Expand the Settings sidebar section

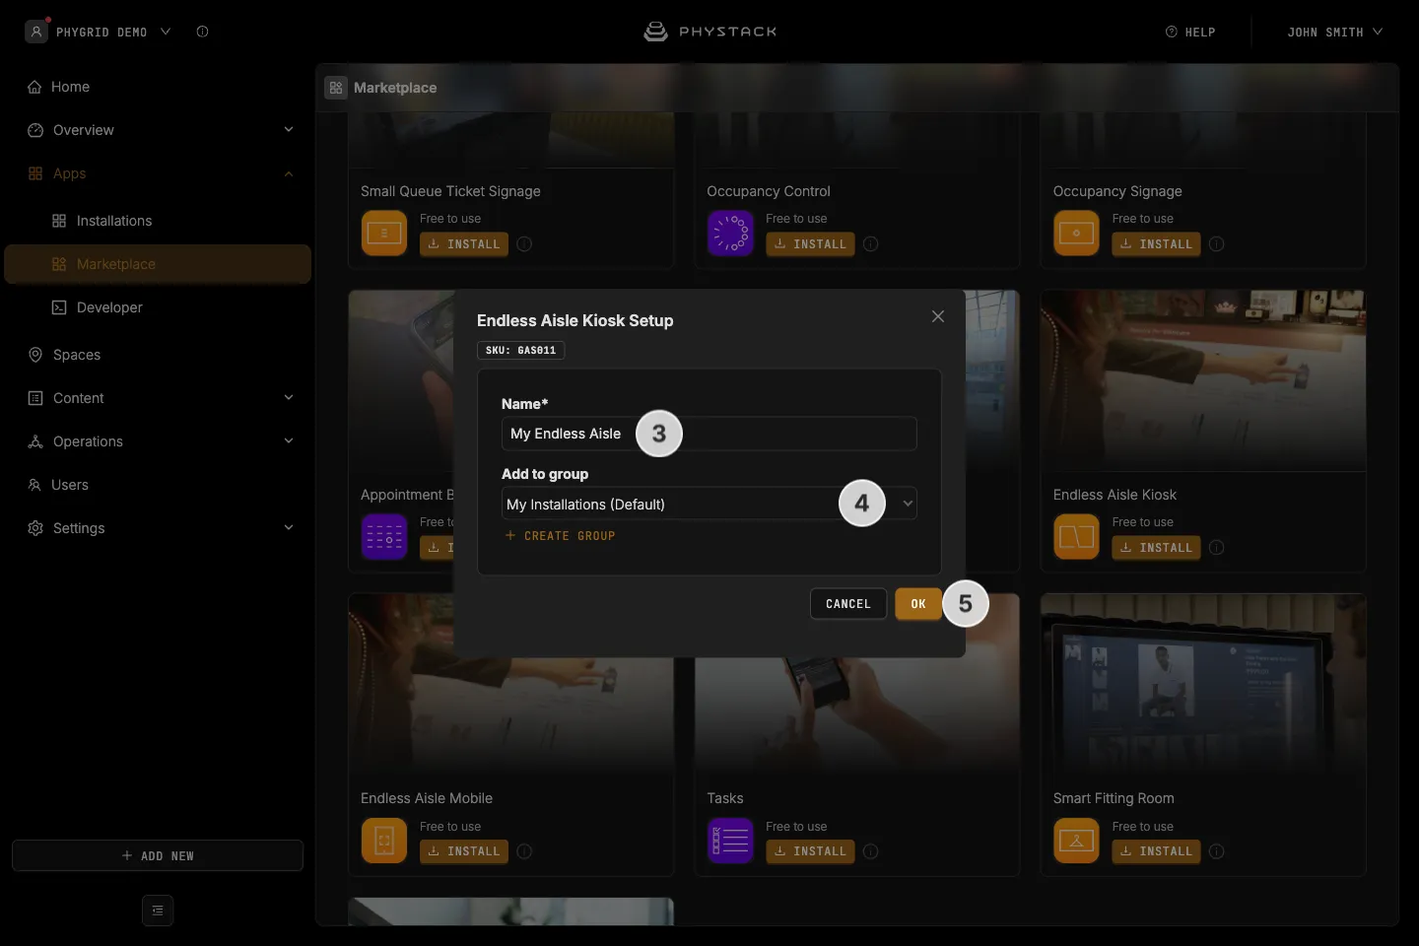[158, 528]
